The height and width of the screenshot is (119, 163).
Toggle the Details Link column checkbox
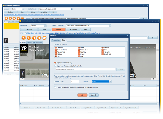[x=102, y=54]
